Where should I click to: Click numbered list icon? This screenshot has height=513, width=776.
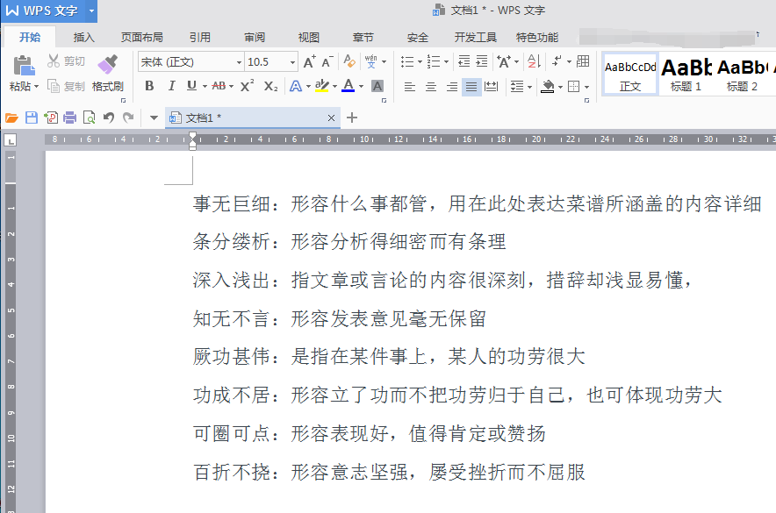pos(434,61)
